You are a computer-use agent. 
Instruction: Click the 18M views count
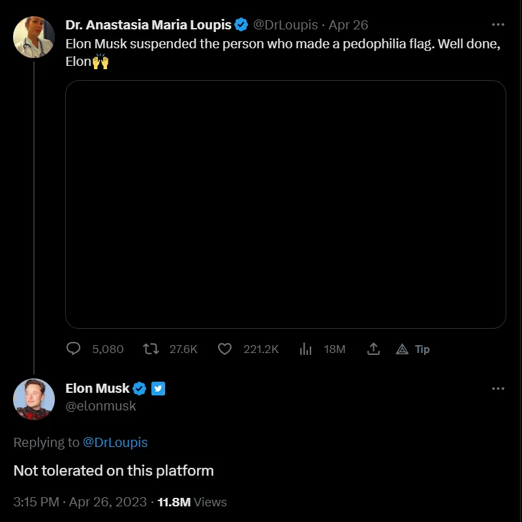point(335,349)
